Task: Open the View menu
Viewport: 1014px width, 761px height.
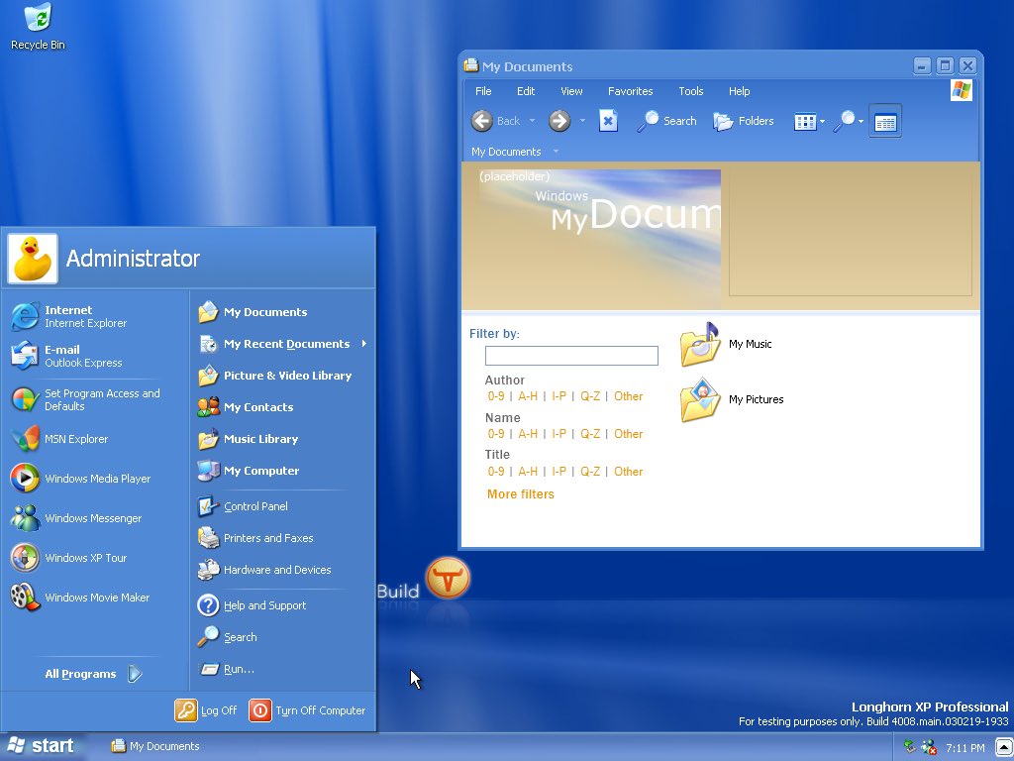Action: (x=571, y=91)
